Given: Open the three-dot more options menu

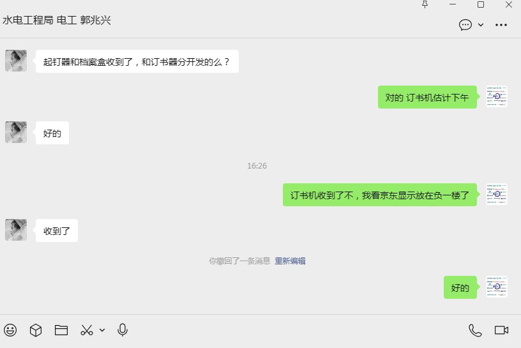Looking at the screenshot, I should point(501,25).
